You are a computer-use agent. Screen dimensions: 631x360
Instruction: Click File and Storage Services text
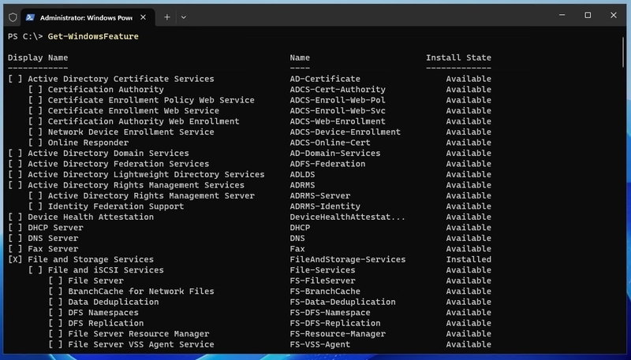[x=91, y=259]
